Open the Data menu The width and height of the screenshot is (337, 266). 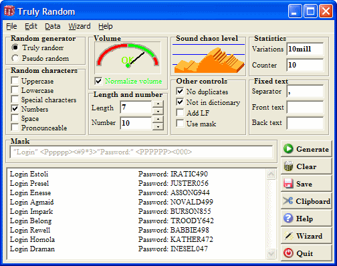[x=53, y=26]
